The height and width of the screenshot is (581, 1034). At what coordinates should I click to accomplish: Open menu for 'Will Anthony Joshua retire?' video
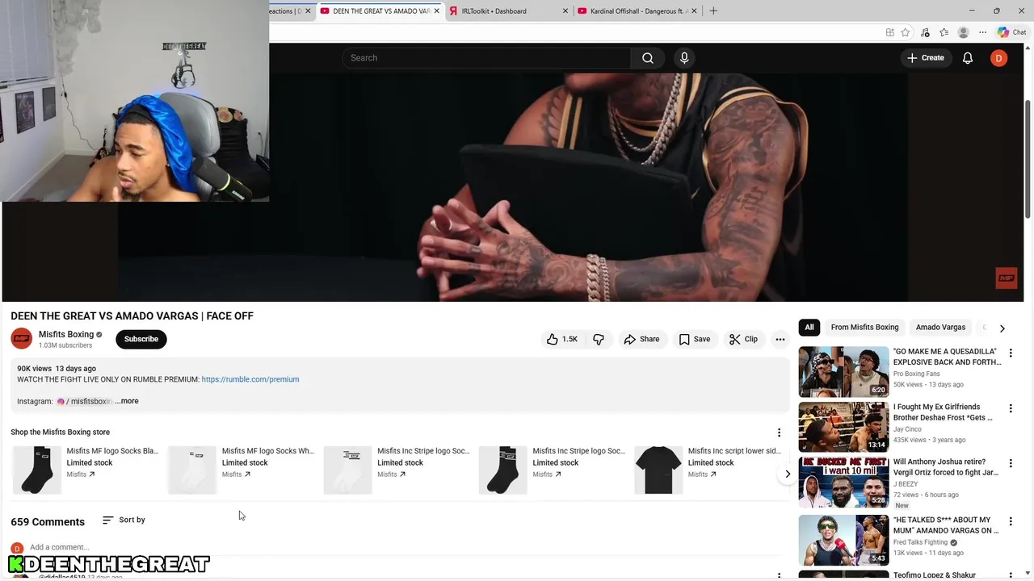pyautogui.click(x=1010, y=464)
